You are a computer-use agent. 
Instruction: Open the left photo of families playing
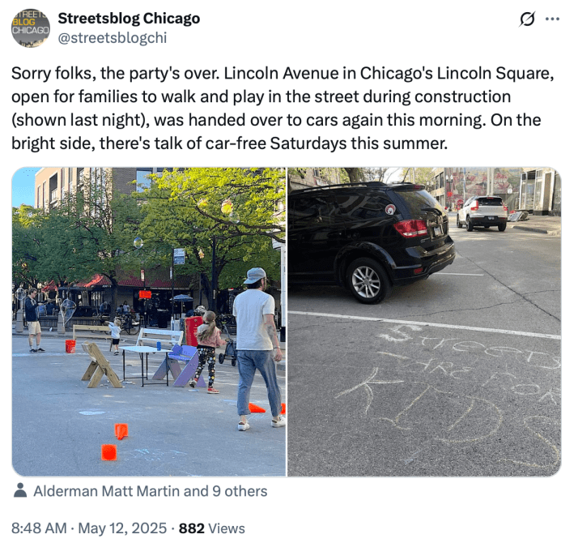tap(149, 322)
